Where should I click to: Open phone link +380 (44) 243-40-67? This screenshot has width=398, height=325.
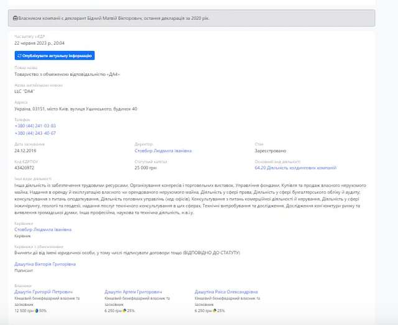click(x=35, y=133)
